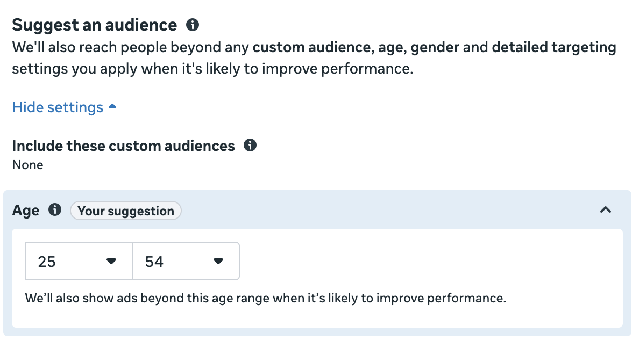Viewport: 639px width, 348px height.
Task: Click info icon beside Suggest an audience
Action: tap(192, 25)
